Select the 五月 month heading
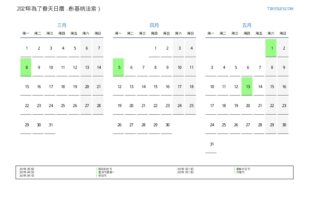 [x=247, y=25]
